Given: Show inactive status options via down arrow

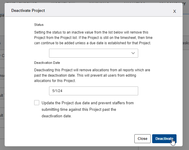Looking at the screenshot, I should [133, 53].
